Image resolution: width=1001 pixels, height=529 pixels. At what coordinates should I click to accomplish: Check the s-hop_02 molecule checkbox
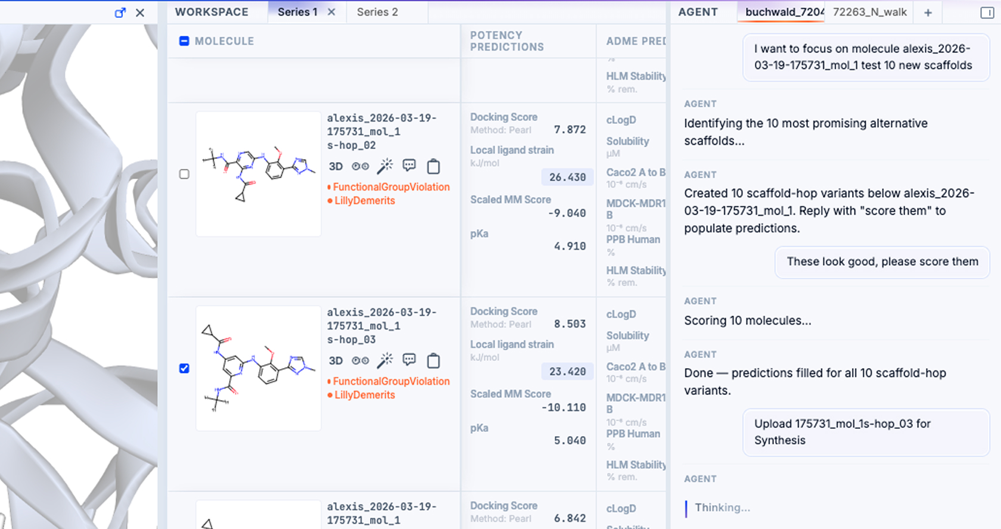[x=184, y=174]
